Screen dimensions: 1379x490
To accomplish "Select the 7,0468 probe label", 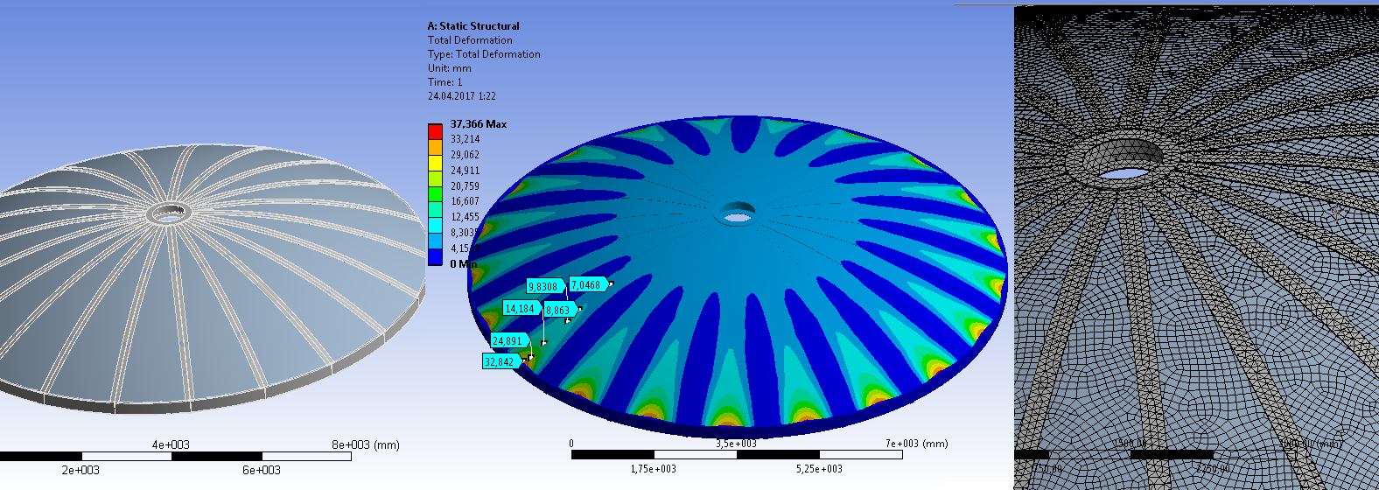I will point(588,284).
